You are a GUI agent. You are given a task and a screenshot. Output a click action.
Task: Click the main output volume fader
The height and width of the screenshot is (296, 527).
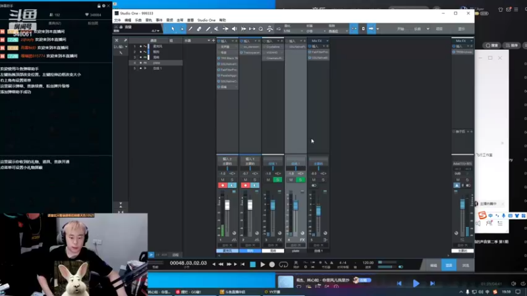(x=462, y=204)
